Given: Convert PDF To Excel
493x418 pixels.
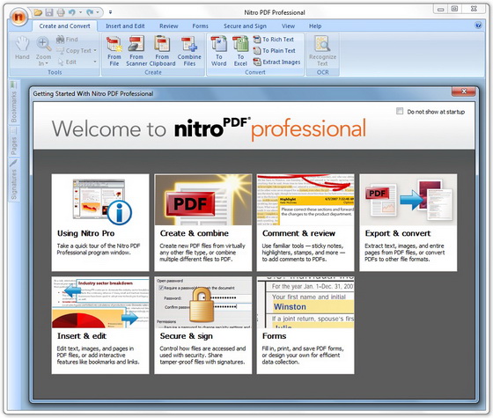Looking at the screenshot, I should tap(240, 51).
